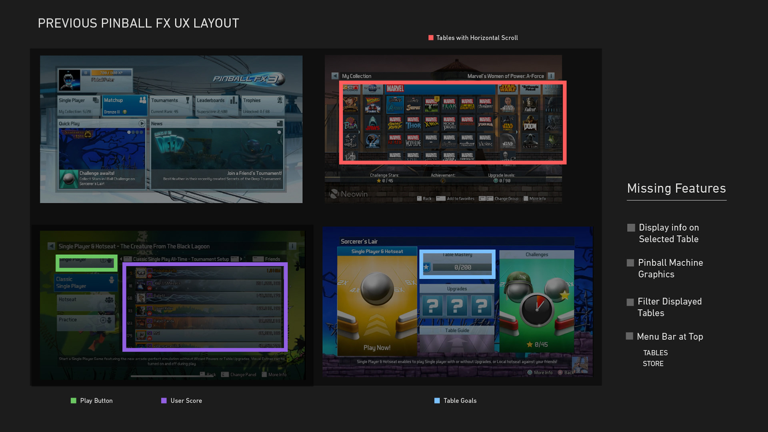Click the Quick Play circular play icon
The image size is (768, 432).
(x=142, y=124)
